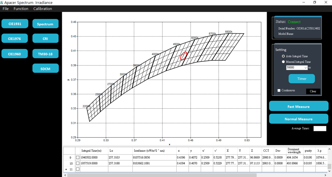
Task: Click the horizontal scrollbar thumb of the table
Action: (162, 175)
